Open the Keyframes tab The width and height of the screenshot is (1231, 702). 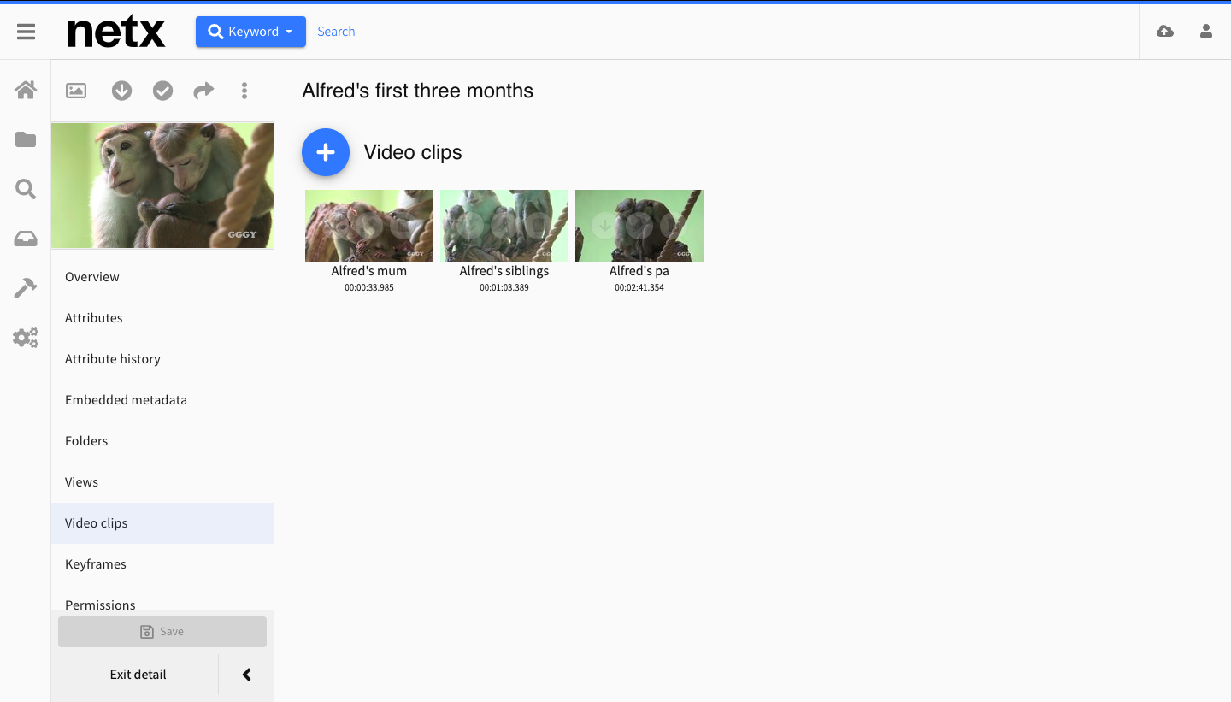162,564
